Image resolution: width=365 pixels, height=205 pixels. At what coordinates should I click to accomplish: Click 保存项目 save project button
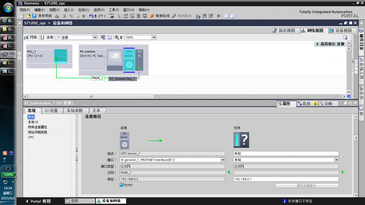pyautogui.click(x=42, y=16)
